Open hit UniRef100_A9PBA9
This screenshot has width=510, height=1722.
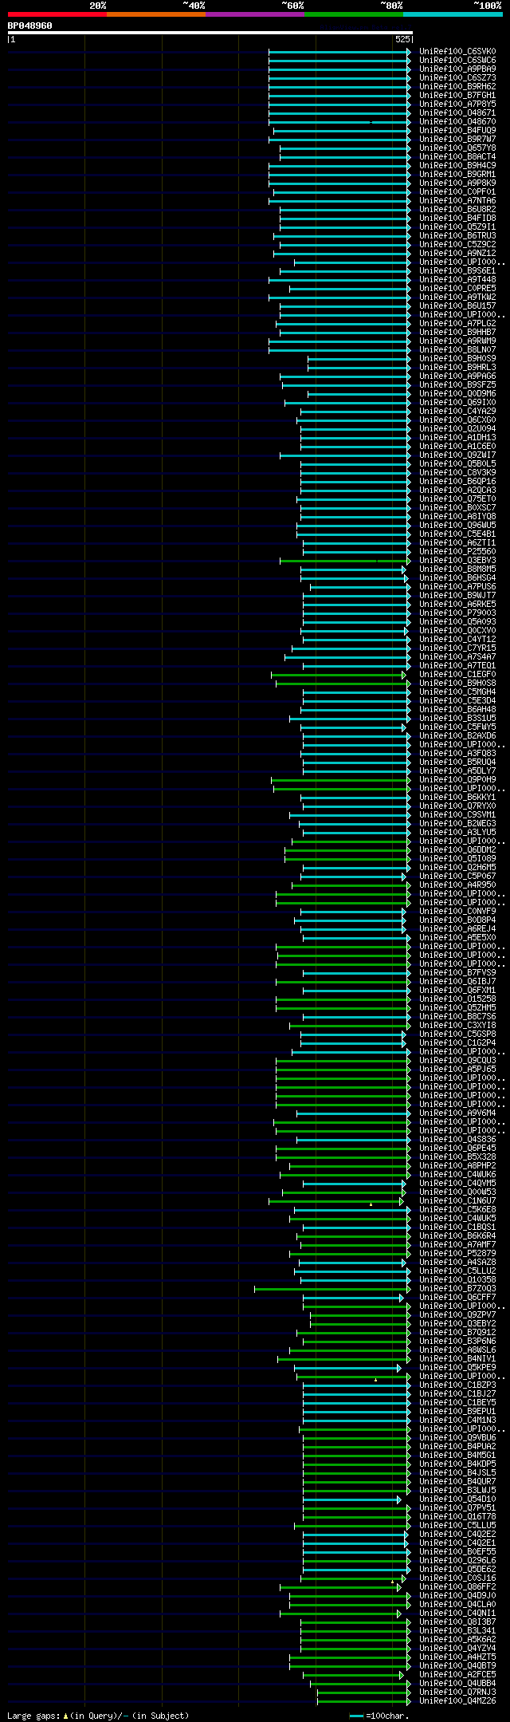point(457,69)
